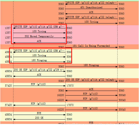Click the 100 Trying message on the 45834 port row
The height and width of the screenshot is (125, 139).
(x=39, y=55)
